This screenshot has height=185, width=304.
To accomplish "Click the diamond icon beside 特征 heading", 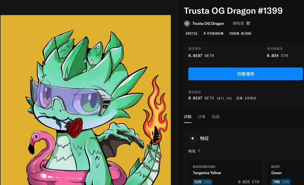I will point(193,138).
